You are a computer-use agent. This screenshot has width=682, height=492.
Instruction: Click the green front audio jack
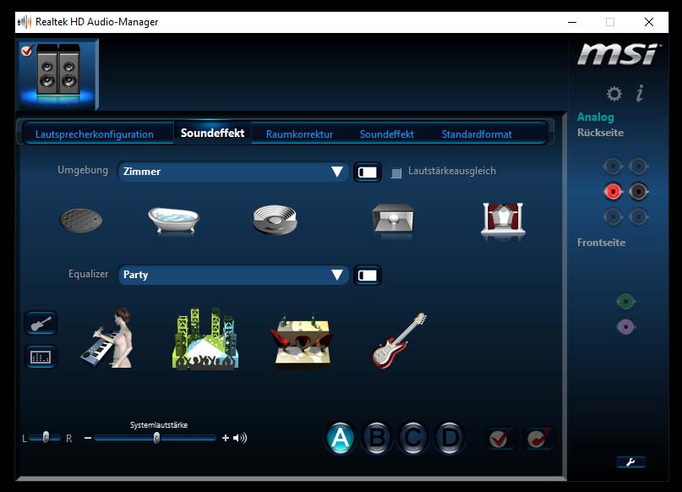click(x=626, y=301)
